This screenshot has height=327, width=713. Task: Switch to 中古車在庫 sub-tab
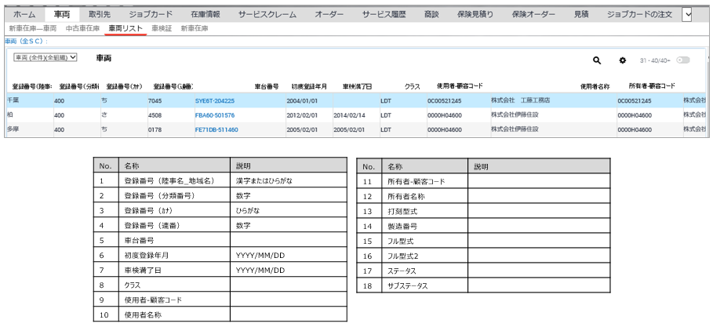coord(82,28)
